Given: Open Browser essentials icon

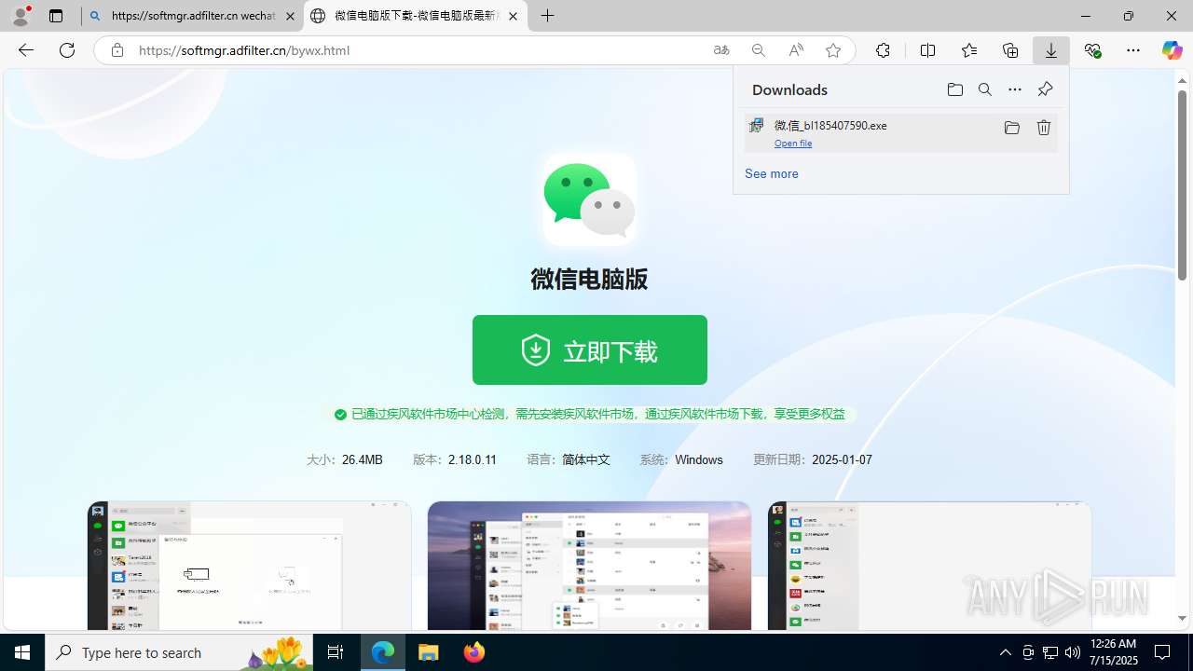Looking at the screenshot, I should pos(1092,50).
